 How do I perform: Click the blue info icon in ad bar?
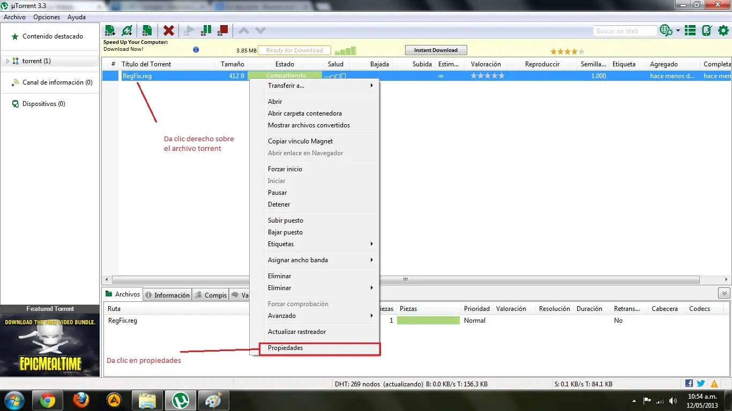(x=196, y=50)
